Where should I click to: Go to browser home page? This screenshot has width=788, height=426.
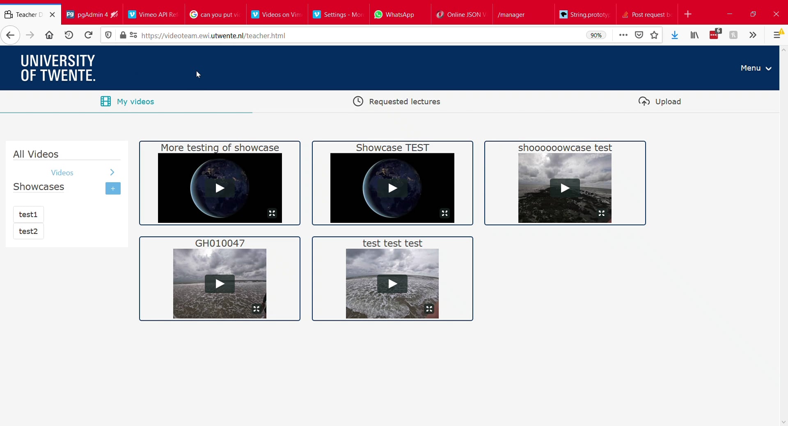click(x=49, y=35)
